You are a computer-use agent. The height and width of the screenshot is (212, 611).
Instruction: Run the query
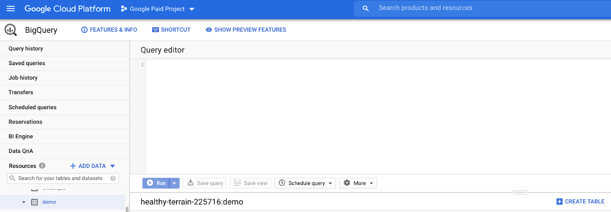coord(157,183)
